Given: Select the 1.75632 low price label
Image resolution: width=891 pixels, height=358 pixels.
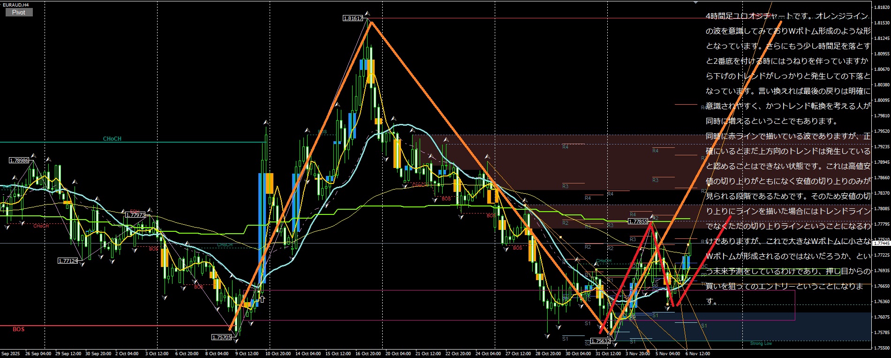Looking at the screenshot, I should pyautogui.click(x=600, y=341).
